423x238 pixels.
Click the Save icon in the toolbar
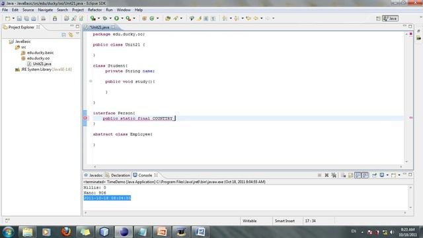click(19, 19)
